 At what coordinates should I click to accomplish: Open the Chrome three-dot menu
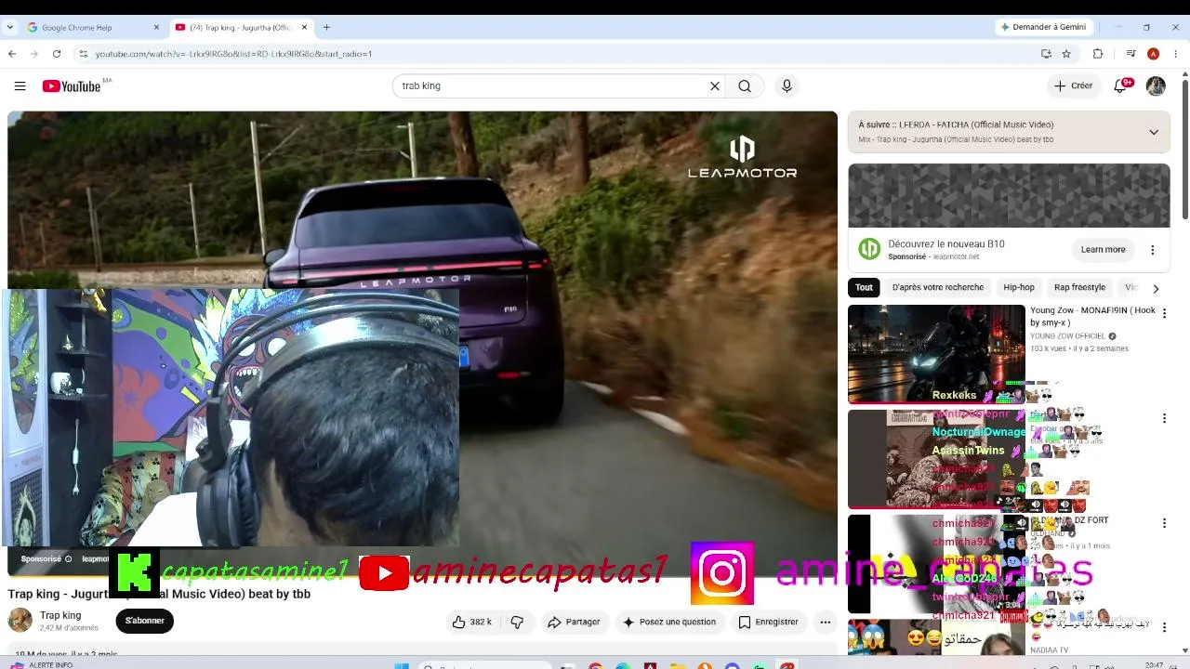click(x=1176, y=54)
